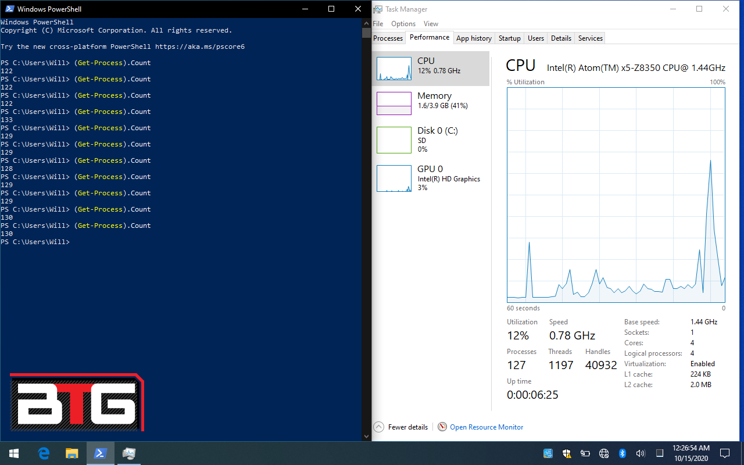The height and width of the screenshot is (465, 744).
Task: Launch Microsoft Edge from the taskbar
Action: (x=44, y=453)
